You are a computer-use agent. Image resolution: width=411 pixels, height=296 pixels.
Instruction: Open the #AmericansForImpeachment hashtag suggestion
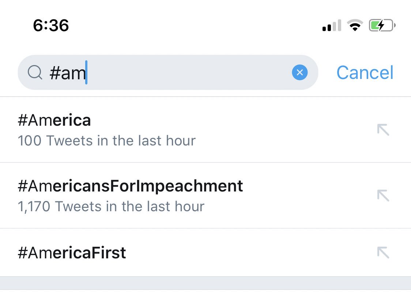point(130,186)
